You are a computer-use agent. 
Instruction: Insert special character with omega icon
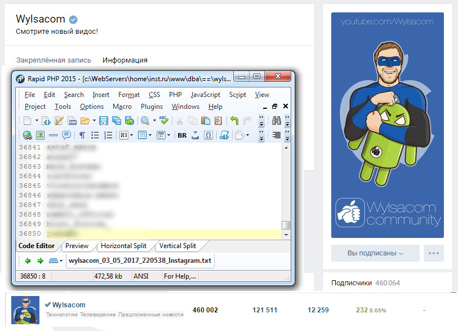(208, 135)
